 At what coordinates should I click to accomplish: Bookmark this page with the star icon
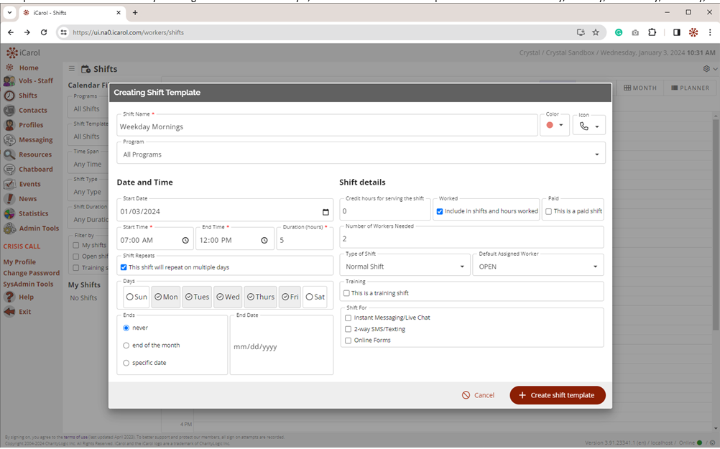point(596,32)
